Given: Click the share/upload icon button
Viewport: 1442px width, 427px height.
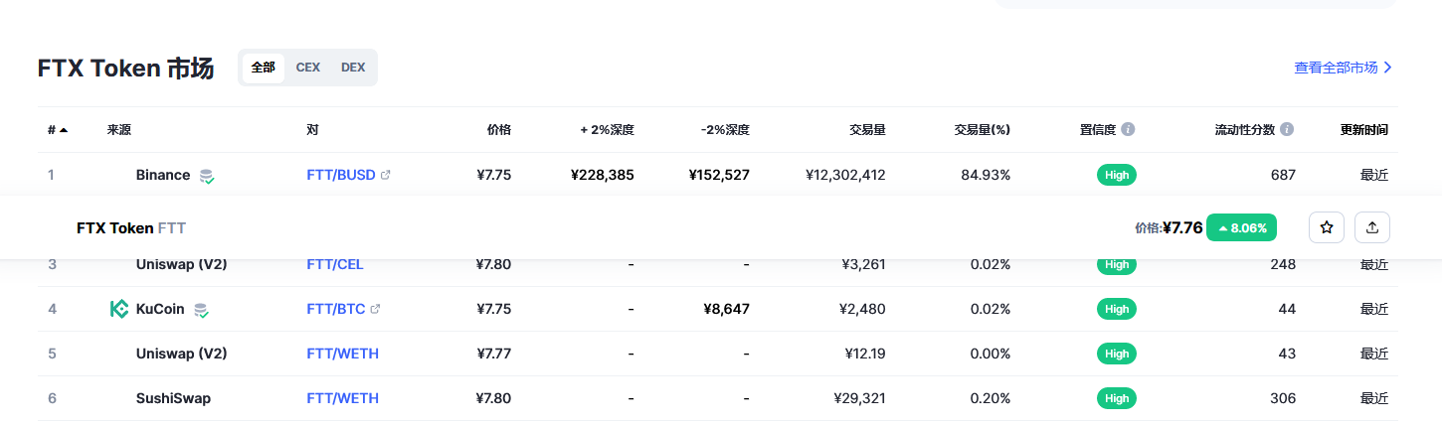Looking at the screenshot, I should tap(1372, 227).
